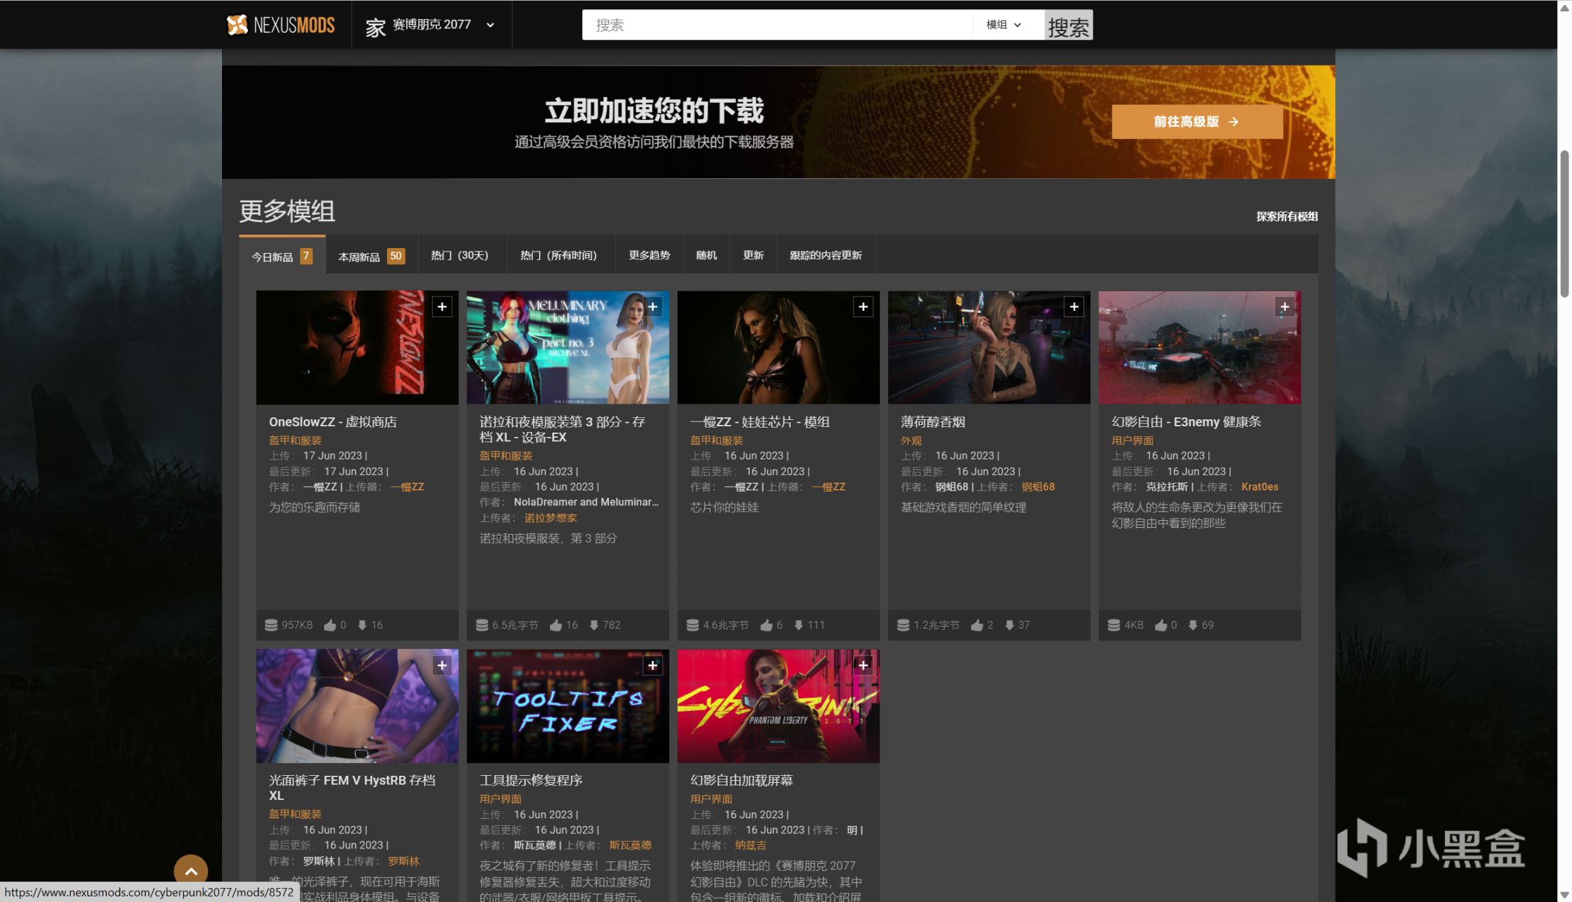Screen dimensions: 1572x902
Task: Open the 模组 search category dropdown
Action: [x=1004, y=25]
